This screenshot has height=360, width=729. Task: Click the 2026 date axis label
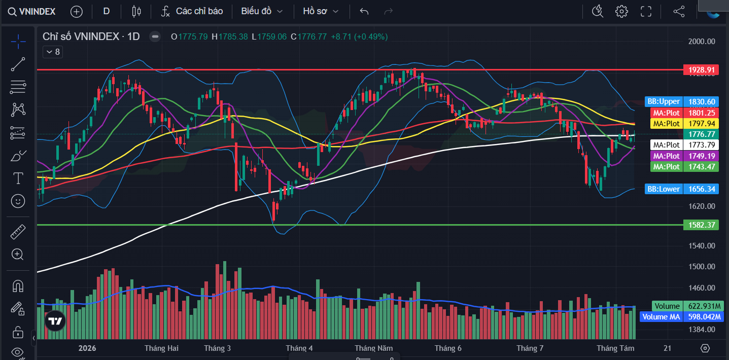coord(87,348)
